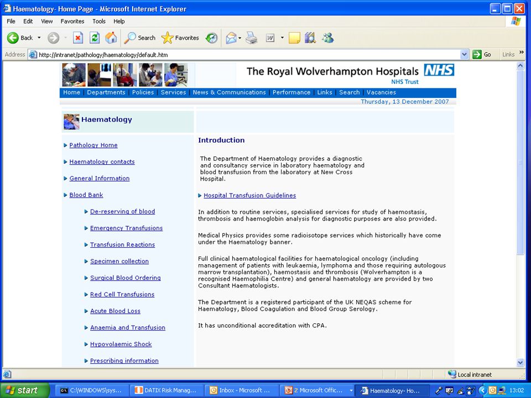531x398 pixels.
Task: Open De-reserving of blood link
Action: pos(123,212)
